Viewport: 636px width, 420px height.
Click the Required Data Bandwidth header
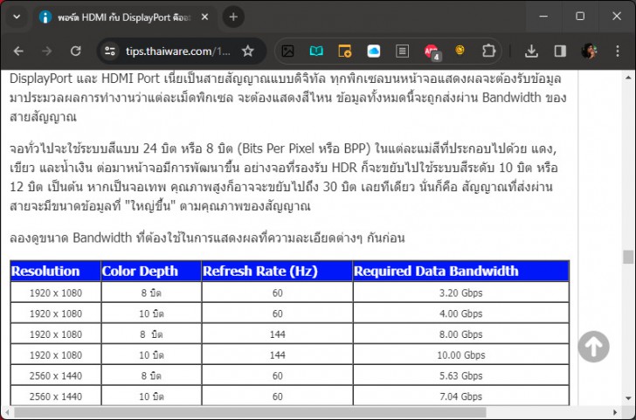(x=461, y=272)
